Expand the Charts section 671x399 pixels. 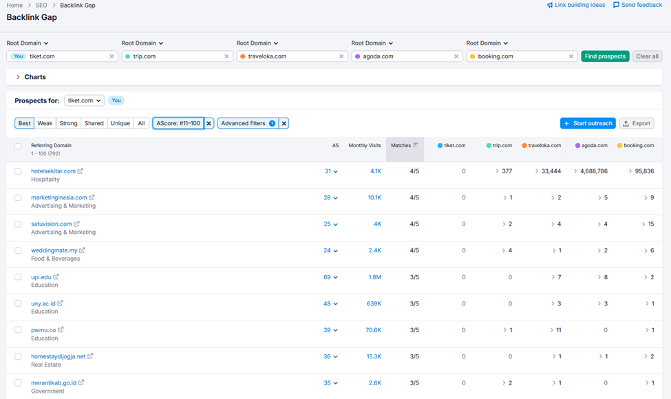[x=18, y=77]
